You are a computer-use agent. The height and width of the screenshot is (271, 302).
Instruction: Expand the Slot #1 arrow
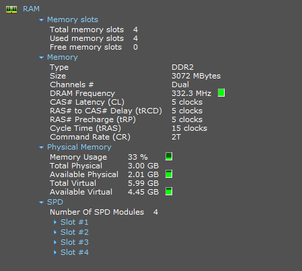(x=55, y=222)
